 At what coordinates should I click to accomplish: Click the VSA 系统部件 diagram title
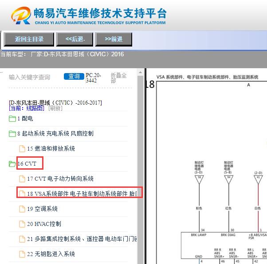point(207,77)
